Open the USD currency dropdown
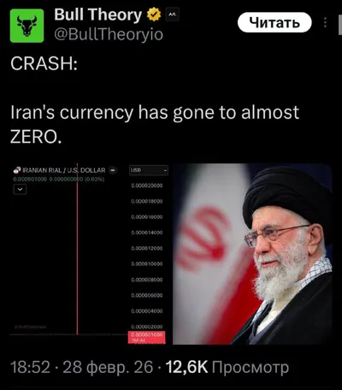The width and height of the screenshot is (342, 390). [x=149, y=170]
